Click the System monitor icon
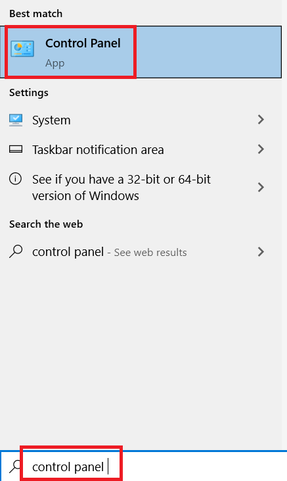The height and width of the screenshot is (481, 287). (16, 120)
